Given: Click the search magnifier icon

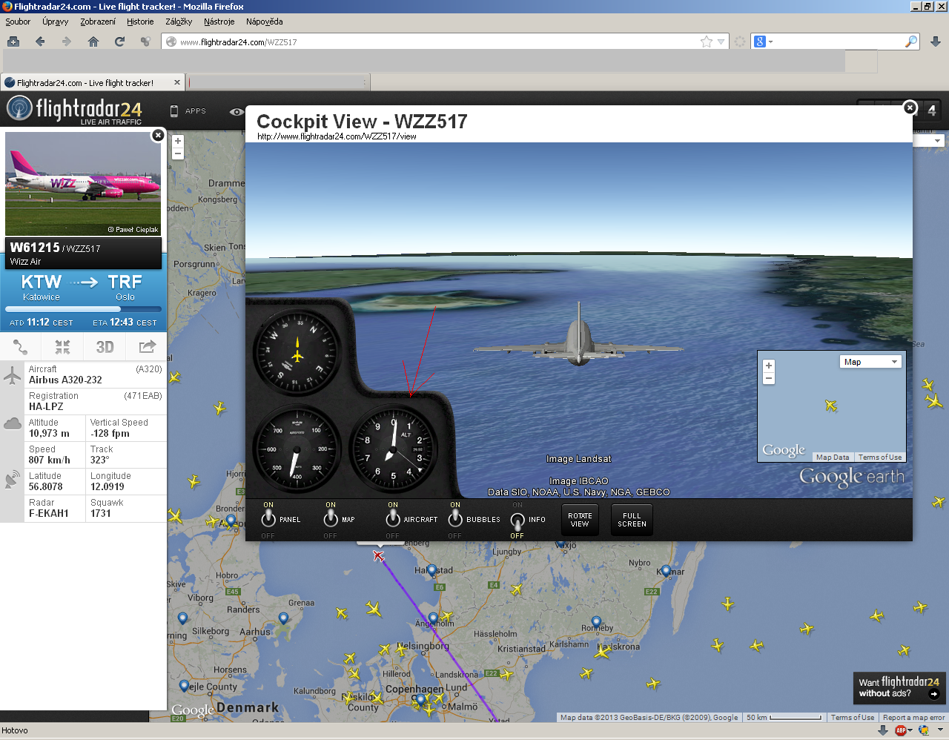Looking at the screenshot, I should 911,42.
